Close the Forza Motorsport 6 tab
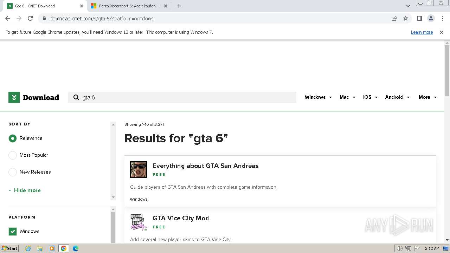Viewport: 450px width, 253px height. [x=166, y=6]
